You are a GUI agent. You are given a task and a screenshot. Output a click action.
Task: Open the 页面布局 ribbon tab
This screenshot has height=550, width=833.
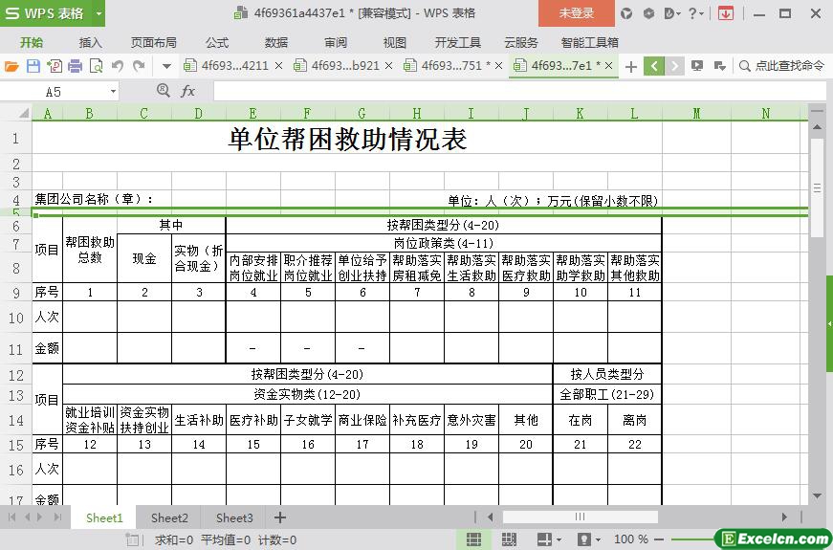[153, 42]
